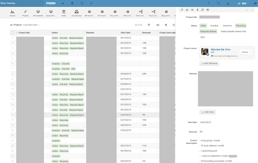Go to next item with right chevron
Image resolution: width=258 pixels, height=163 pixels.
pyautogui.click(x=252, y=9)
